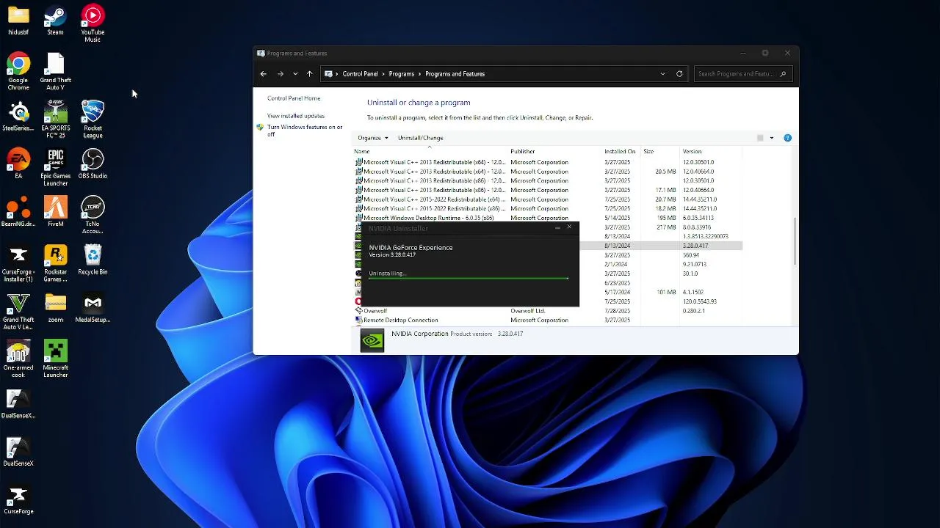
Task: Select the Visual C++ 2015-2022 Redistributable (x86) row
Action: (548, 208)
